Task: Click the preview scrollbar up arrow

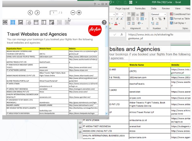Action: (x=106, y=27)
